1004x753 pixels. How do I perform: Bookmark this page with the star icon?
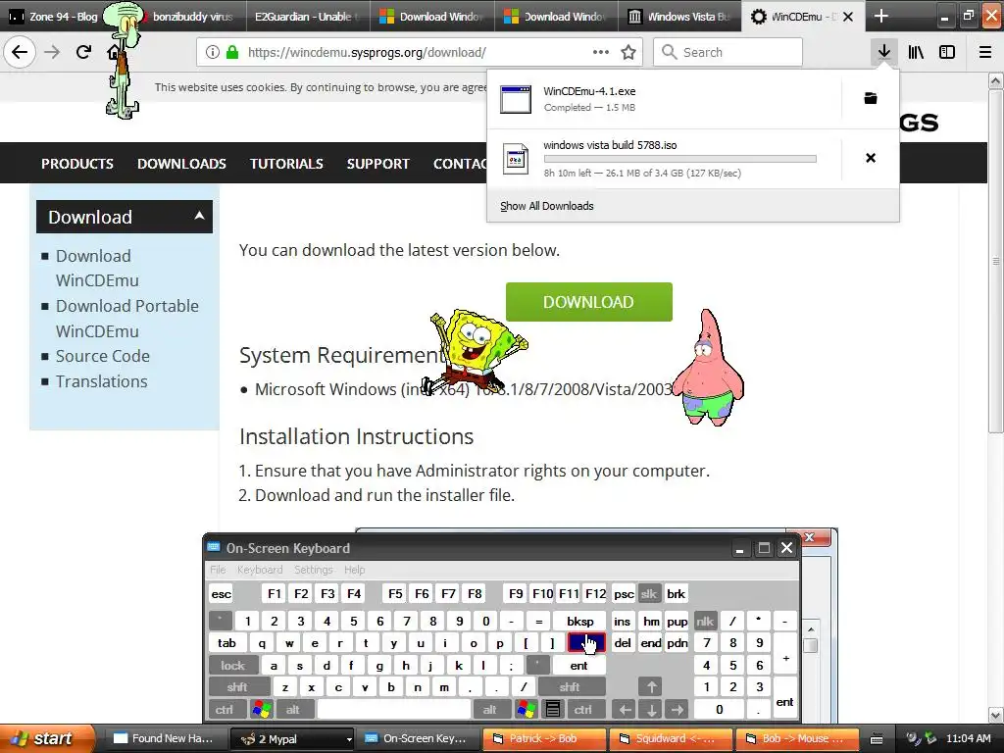628,53
